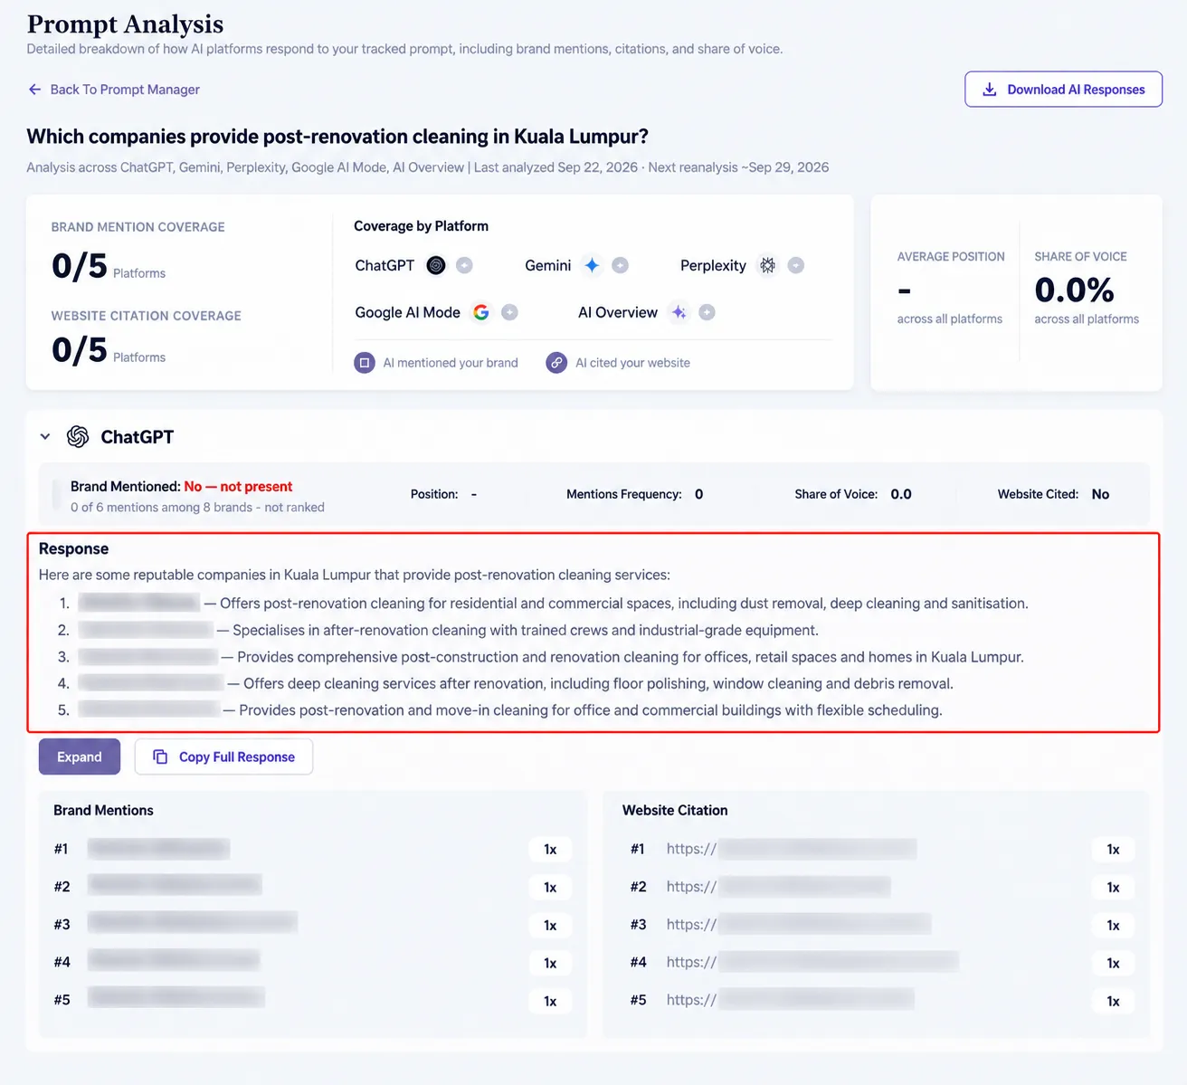The width and height of the screenshot is (1187, 1085).
Task: Click the 'AI cited your website' link icon
Action: pos(556,363)
